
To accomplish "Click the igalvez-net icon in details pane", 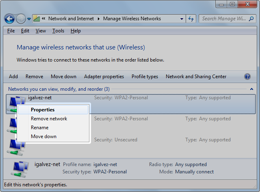I will [x=19, y=168].
